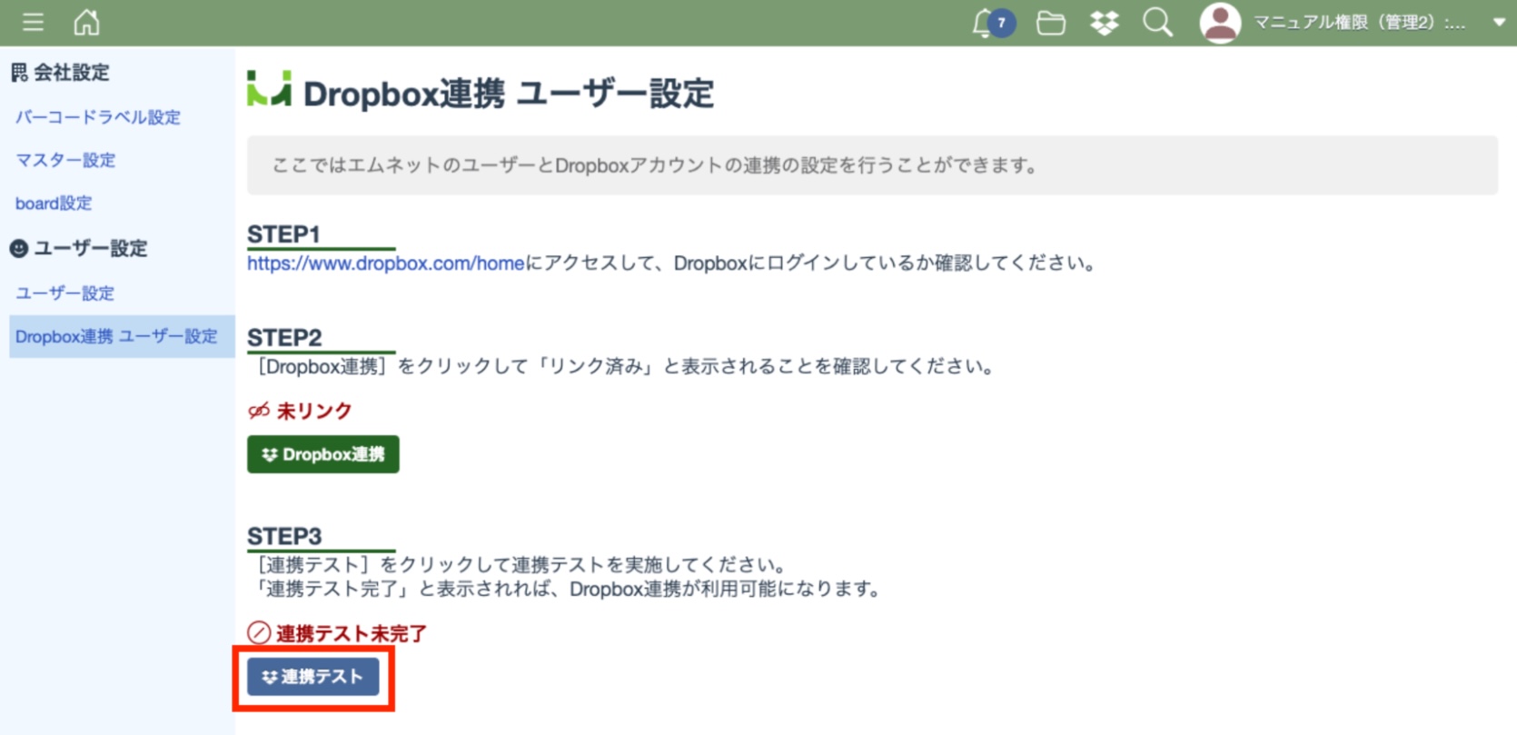
Task: Open the マニュアル権限 user name menu
Action: point(1359,23)
